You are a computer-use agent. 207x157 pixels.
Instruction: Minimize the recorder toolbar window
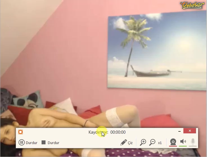[179, 131]
